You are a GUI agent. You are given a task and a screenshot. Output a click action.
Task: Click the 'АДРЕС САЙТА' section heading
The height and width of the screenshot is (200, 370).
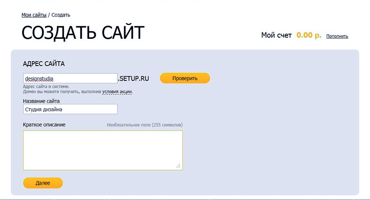tap(44, 63)
